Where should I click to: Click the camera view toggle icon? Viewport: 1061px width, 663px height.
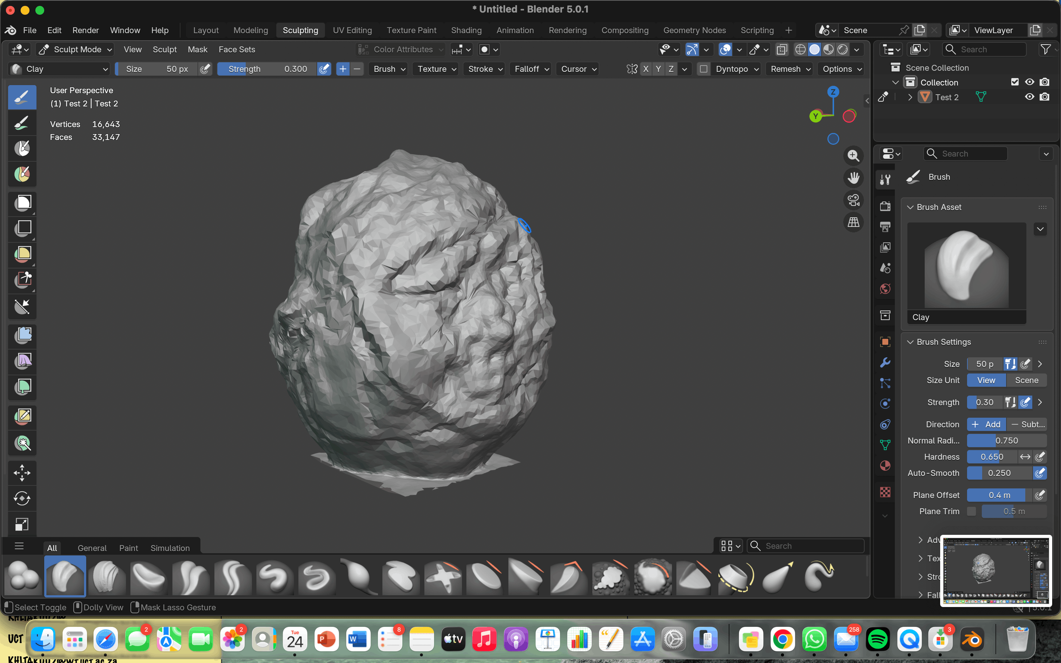click(x=853, y=200)
